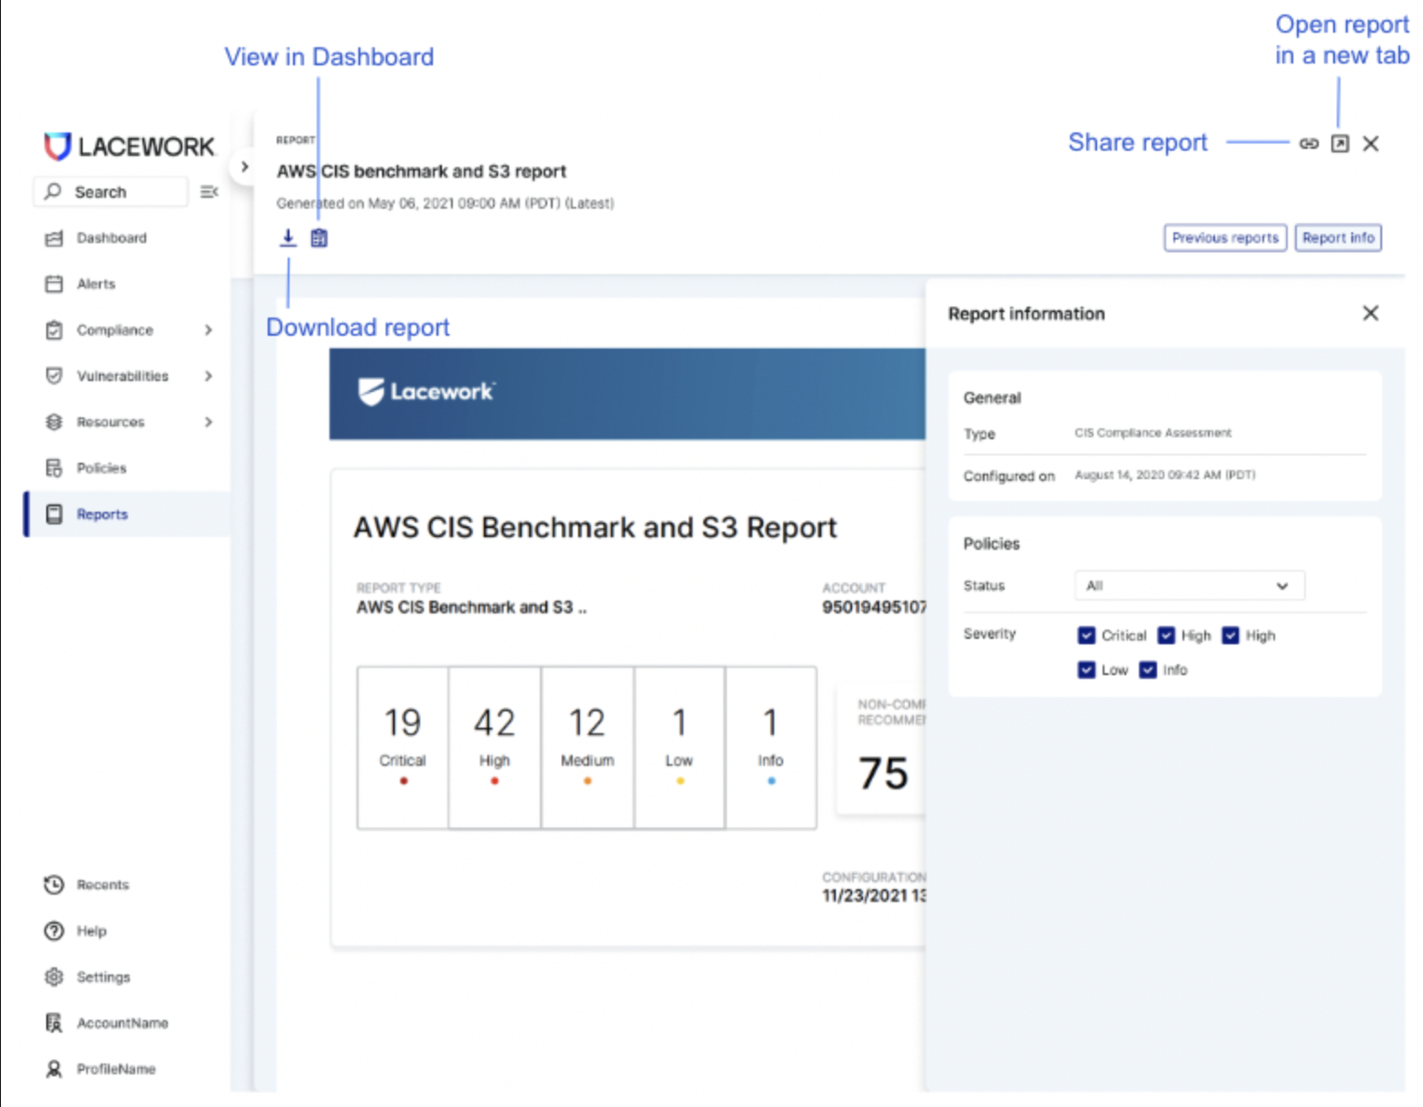Uncheck the second High severity checkbox
This screenshot has height=1107, width=1423.
(1231, 635)
